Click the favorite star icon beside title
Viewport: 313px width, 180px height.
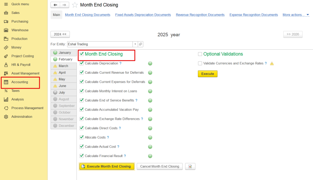tap(75, 5)
